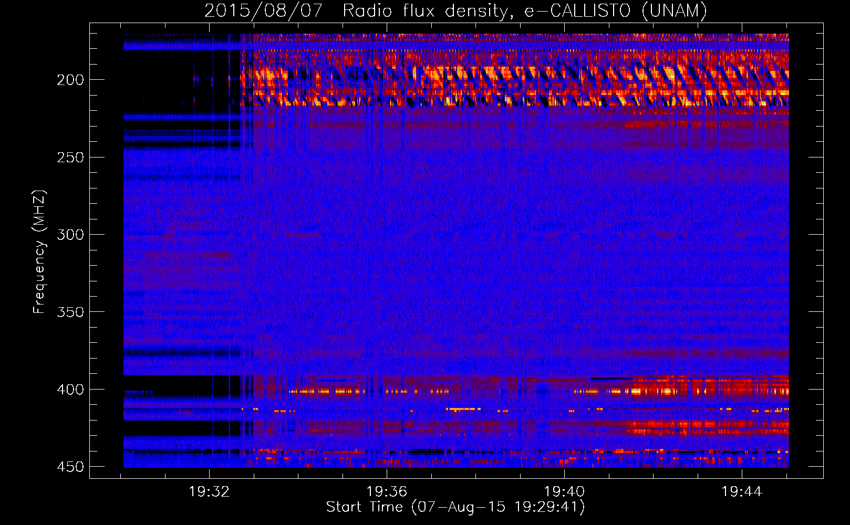This screenshot has width=850, height=525.
Task: Select the 19:44 time tick label
Action: pos(742,492)
